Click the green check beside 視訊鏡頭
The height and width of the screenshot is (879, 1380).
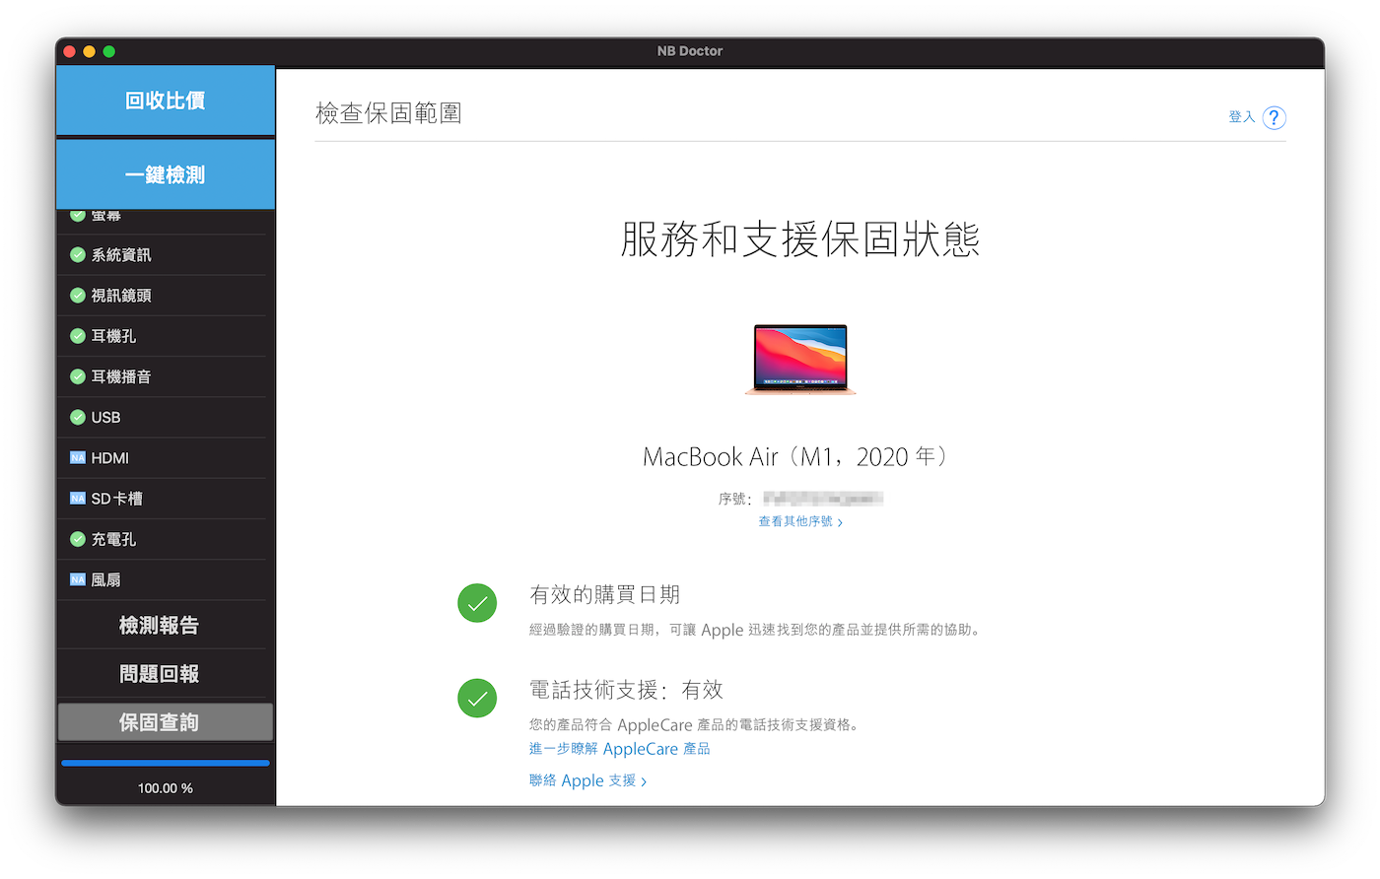(78, 296)
